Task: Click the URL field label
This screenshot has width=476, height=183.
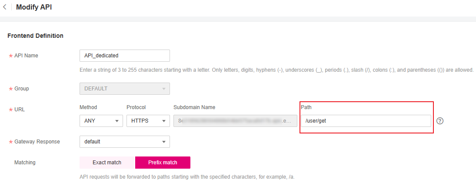Action: (x=20, y=110)
